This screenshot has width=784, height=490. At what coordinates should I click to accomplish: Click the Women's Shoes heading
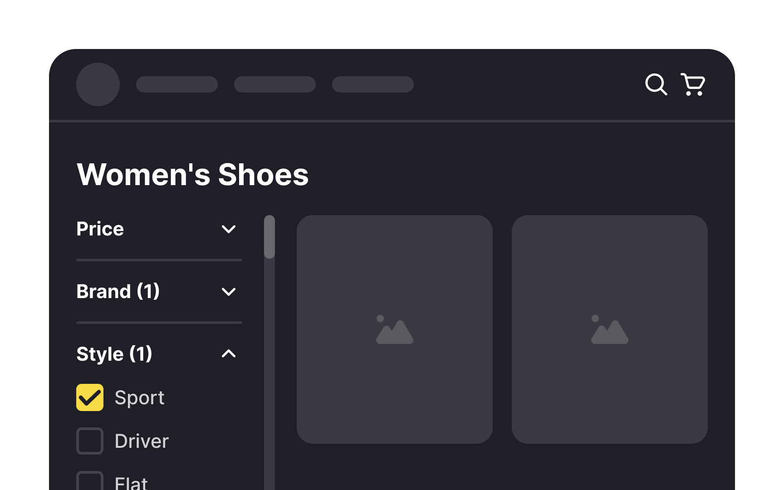point(193,175)
